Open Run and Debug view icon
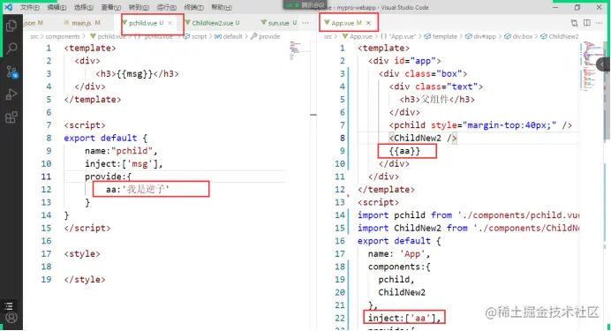 tap(11, 94)
